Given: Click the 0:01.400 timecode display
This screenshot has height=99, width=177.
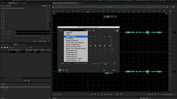Looking at the screenshot, I should pos(57,94).
